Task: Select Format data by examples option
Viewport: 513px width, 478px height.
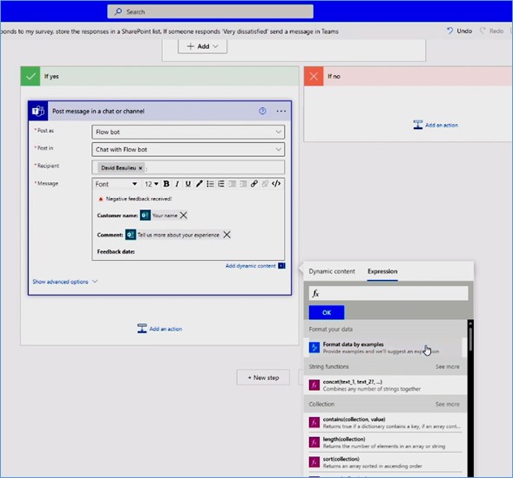Action: (386, 347)
